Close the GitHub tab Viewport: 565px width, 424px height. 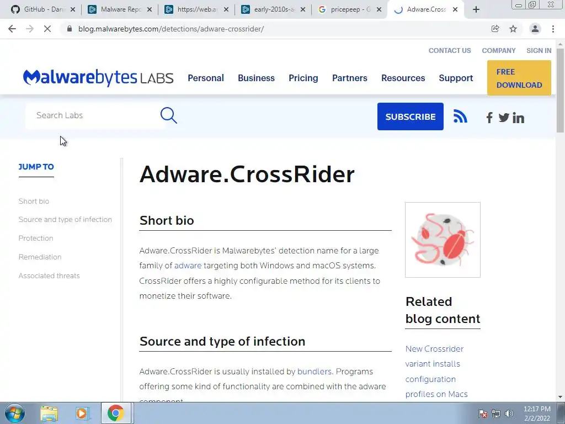[x=73, y=9]
